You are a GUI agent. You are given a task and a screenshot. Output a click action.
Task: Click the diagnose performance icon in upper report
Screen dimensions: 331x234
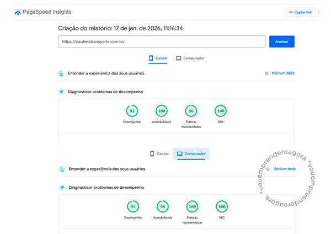coord(61,92)
